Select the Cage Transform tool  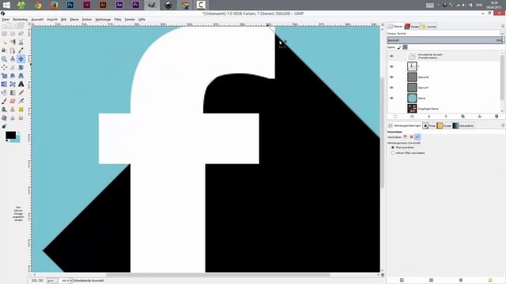[13, 84]
